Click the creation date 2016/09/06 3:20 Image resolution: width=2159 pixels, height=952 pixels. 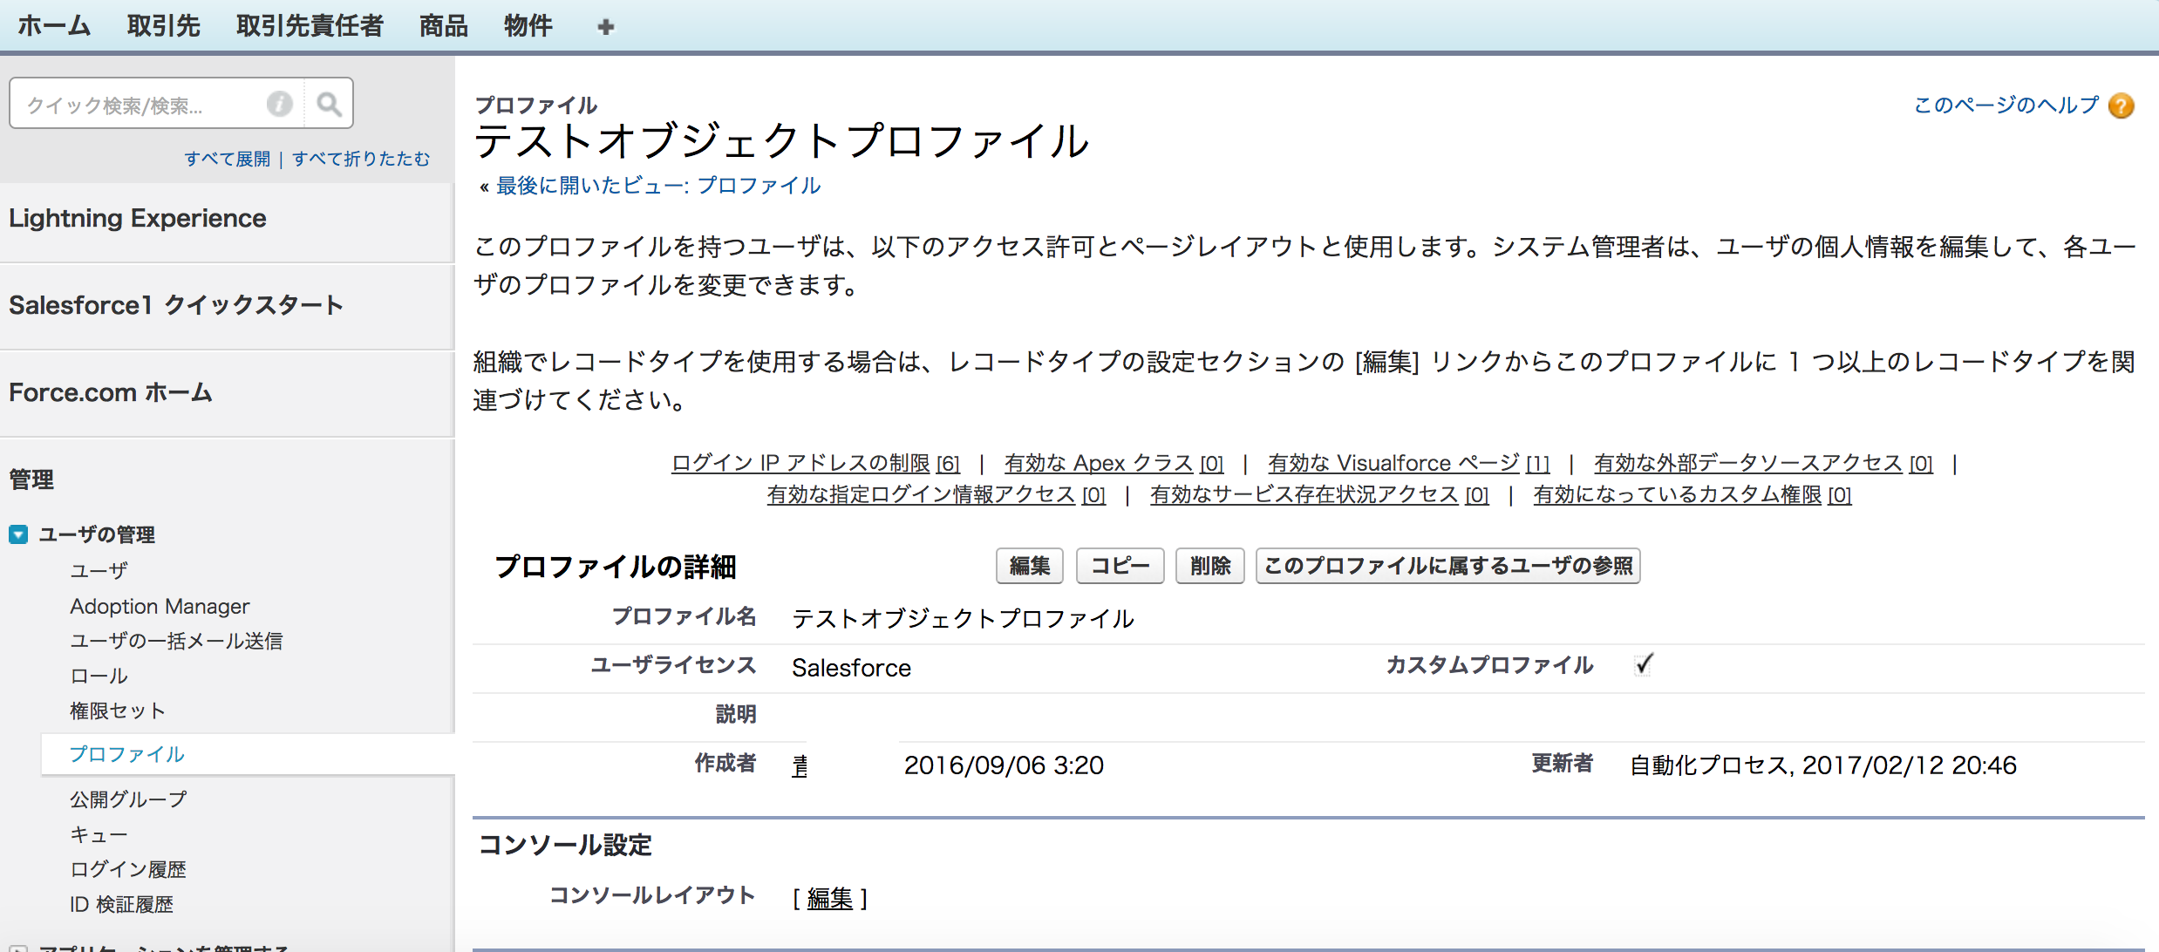tap(1004, 765)
